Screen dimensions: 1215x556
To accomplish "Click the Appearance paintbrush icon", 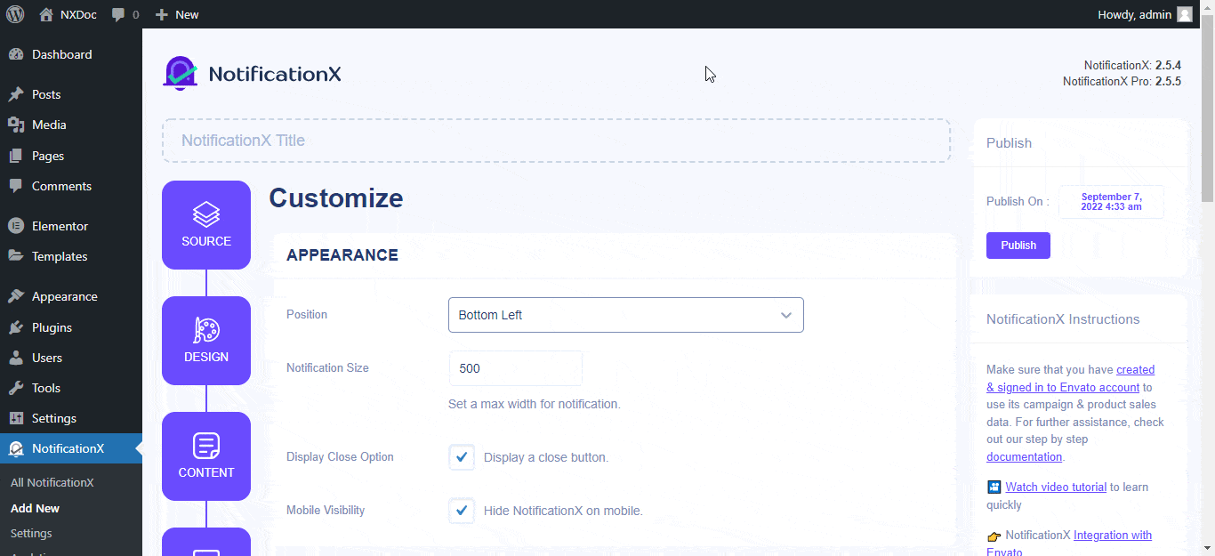I will coord(16,296).
